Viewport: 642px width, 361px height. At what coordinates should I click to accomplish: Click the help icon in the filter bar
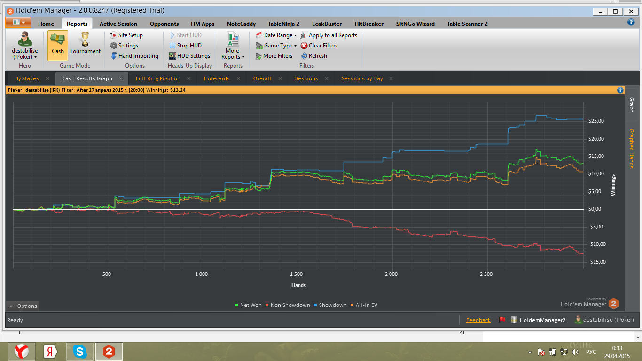tap(620, 90)
